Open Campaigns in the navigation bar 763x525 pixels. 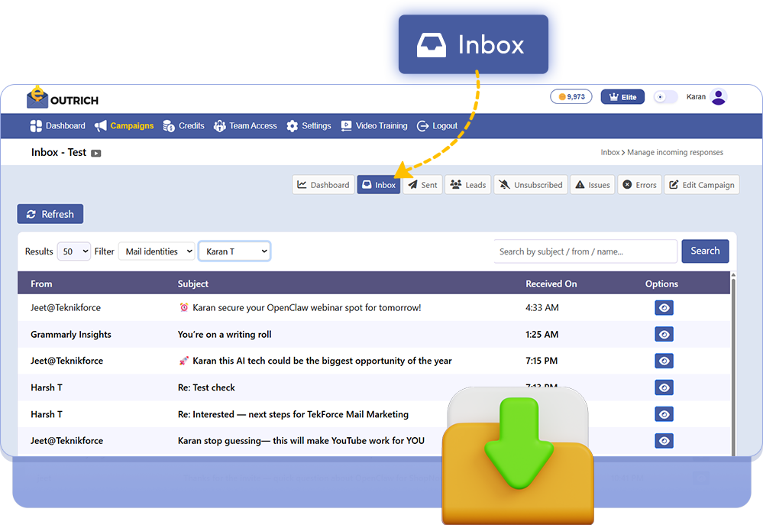tap(124, 126)
